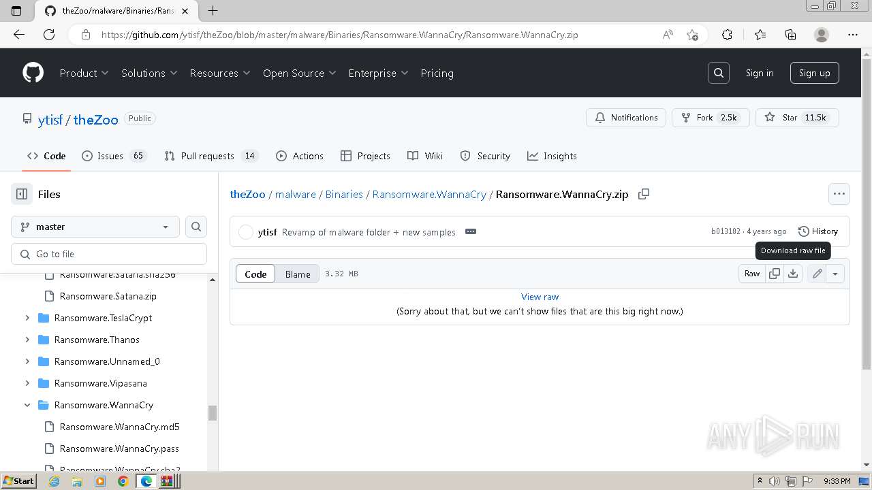
Task: Click Go to file input
Action: click(x=109, y=254)
